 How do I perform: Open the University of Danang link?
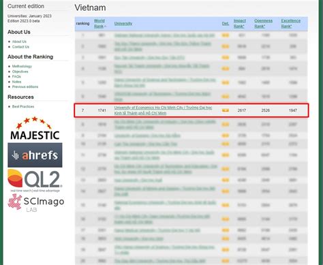[x=147, y=136]
